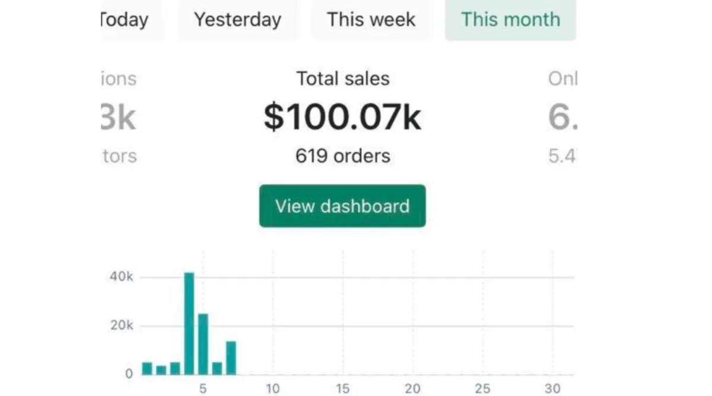
Task: Click the 15 x-axis label
Action: (342, 389)
